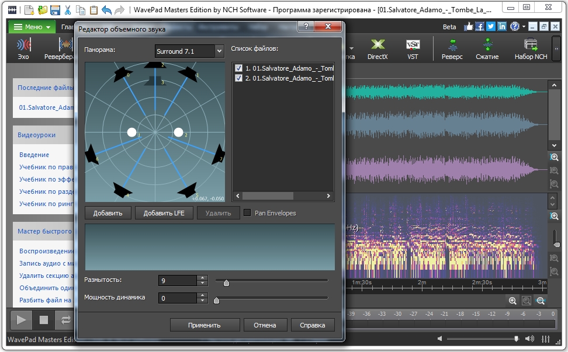Increase Мощность динамика with up arrow
The image size is (568, 352).
tap(203, 295)
